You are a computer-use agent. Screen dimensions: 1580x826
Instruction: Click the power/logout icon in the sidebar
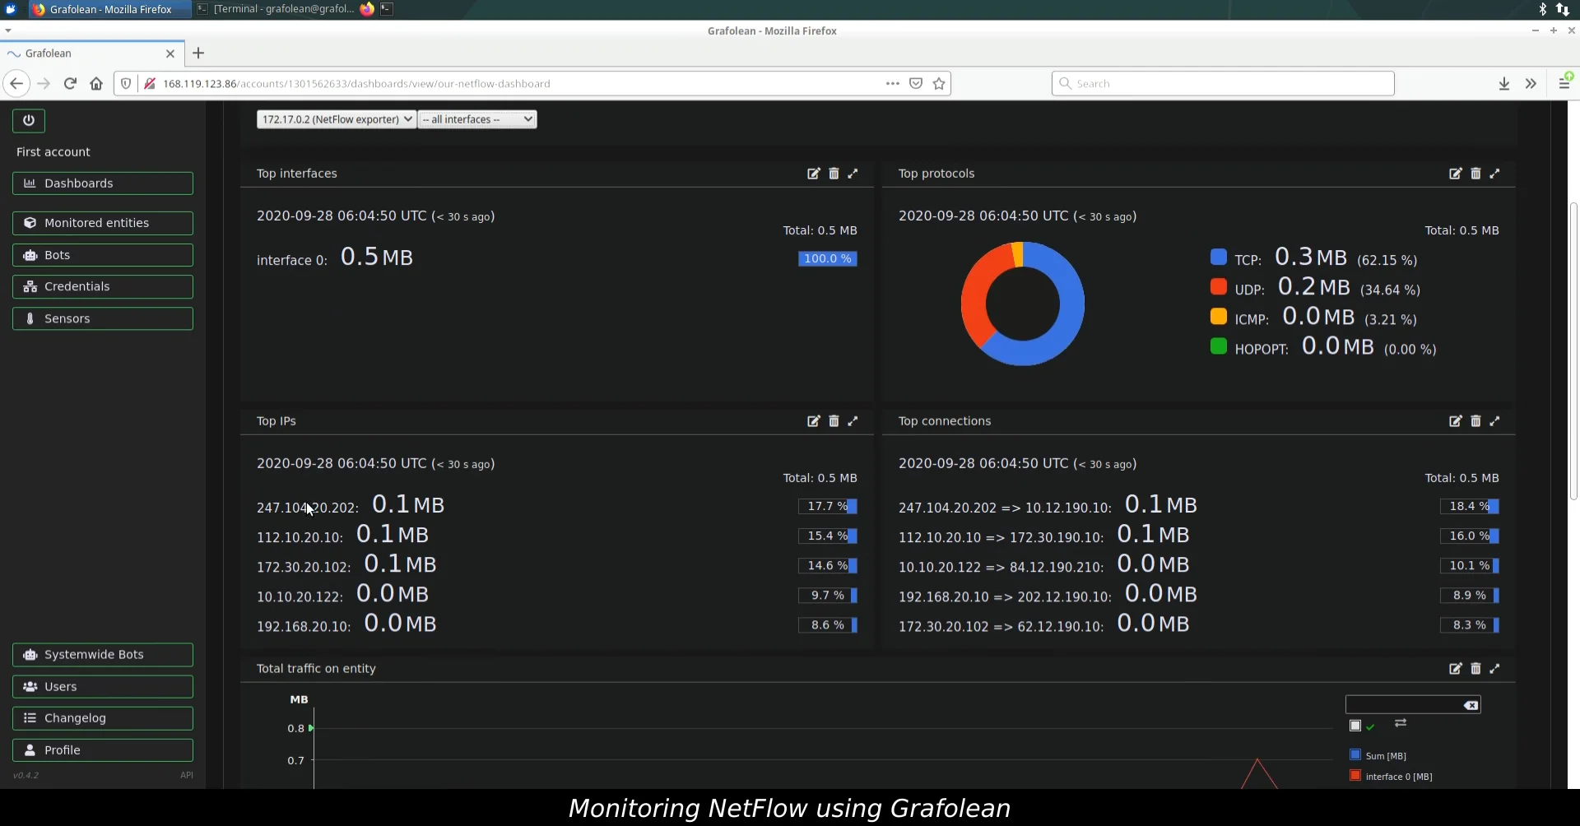30,120
